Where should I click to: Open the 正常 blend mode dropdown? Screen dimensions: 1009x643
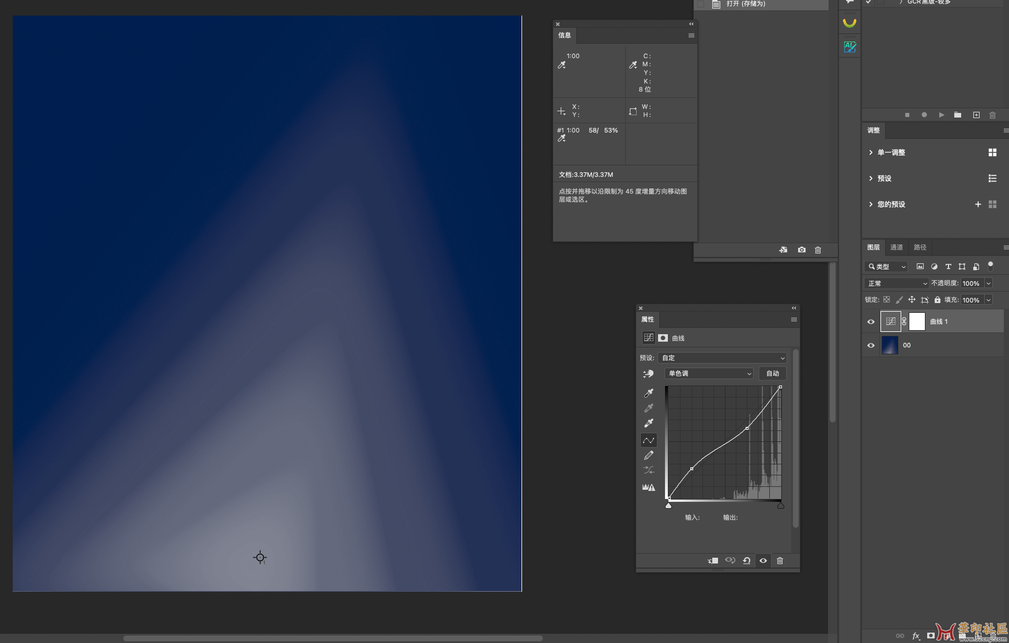896,283
